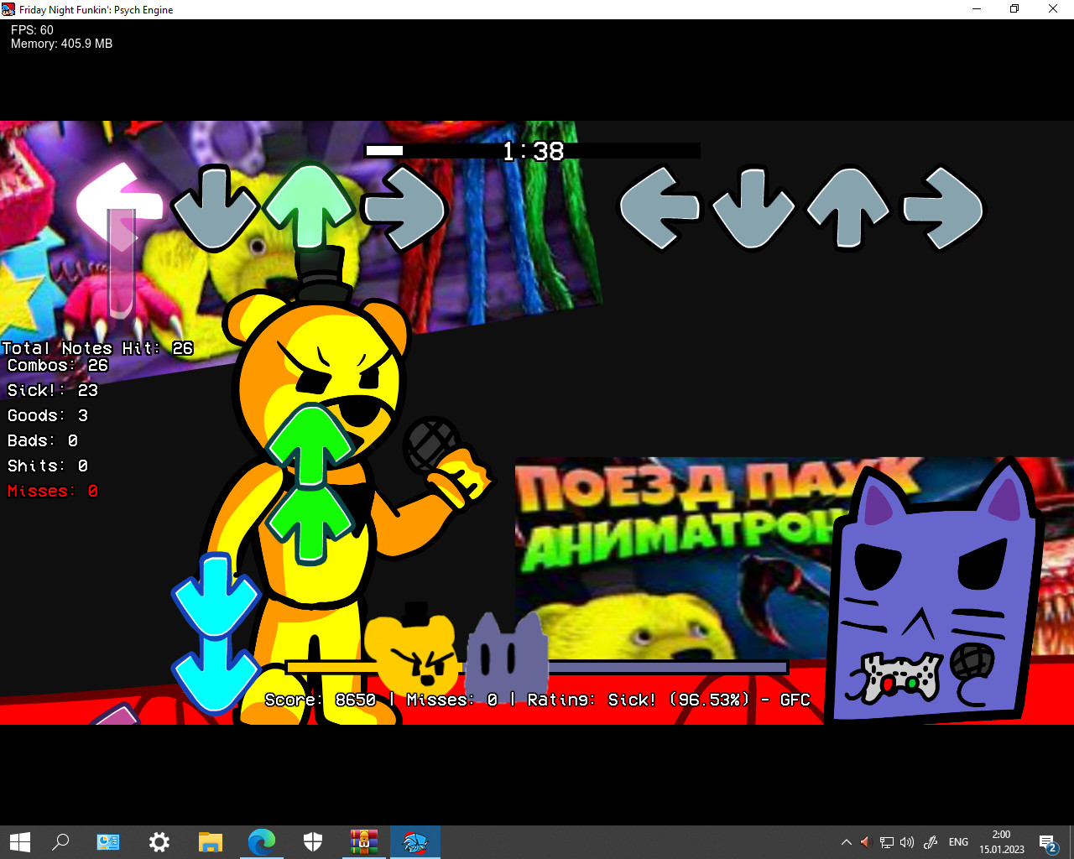This screenshot has width=1074, height=859.
Task: Click the 'Sick!: 23' counter
Action: point(53,390)
